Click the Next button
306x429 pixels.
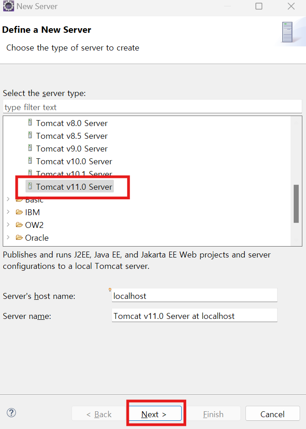(155, 414)
